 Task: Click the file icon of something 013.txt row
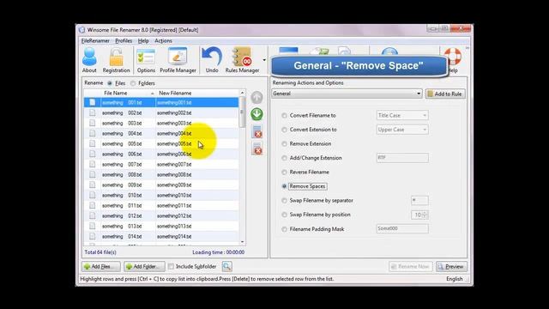[x=92, y=226]
